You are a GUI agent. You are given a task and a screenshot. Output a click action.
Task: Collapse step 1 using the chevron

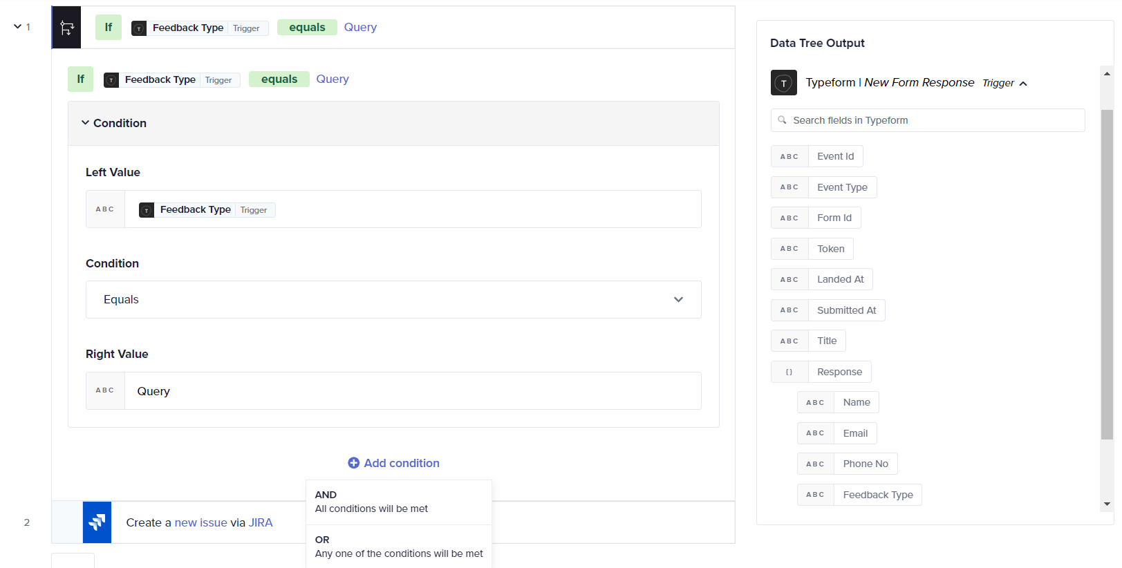coord(18,27)
